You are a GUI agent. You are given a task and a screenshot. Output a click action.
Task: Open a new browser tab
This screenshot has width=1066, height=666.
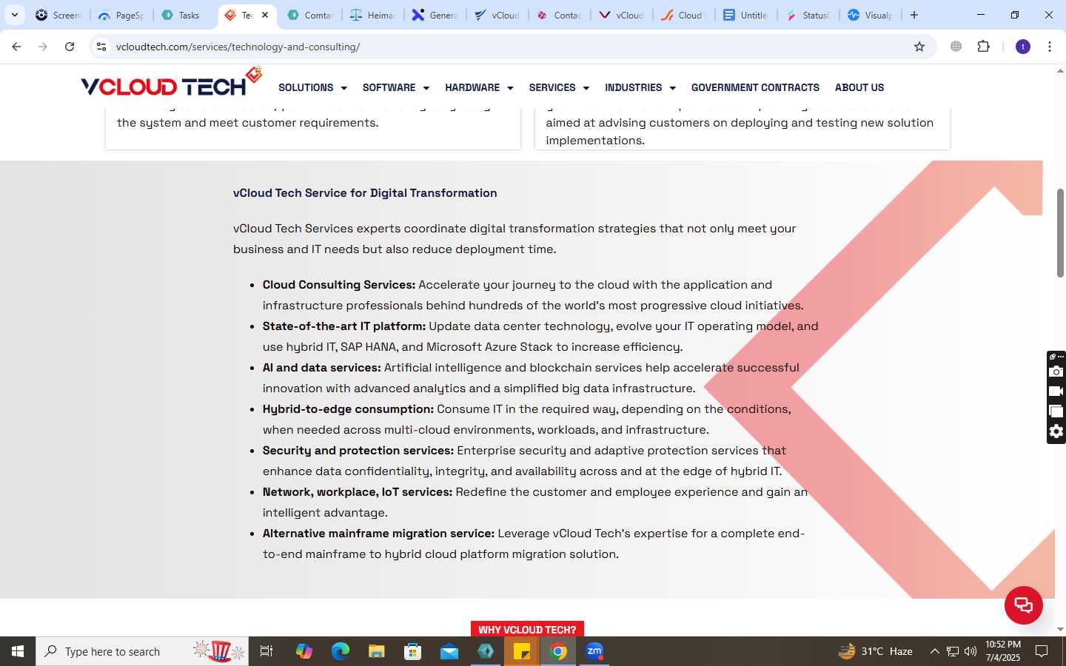914,15
